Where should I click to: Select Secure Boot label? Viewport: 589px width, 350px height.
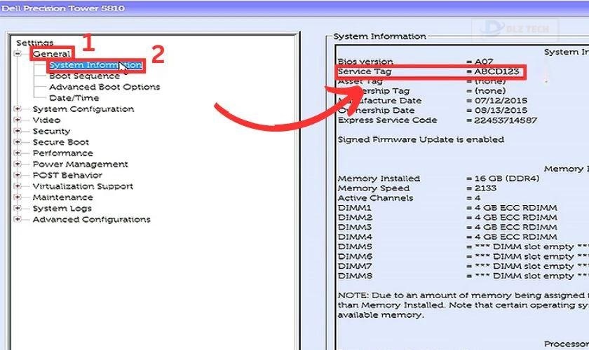pos(61,142)
